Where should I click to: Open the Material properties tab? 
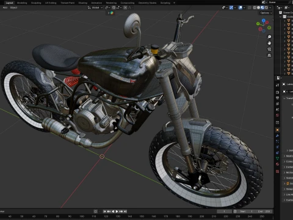pyautogui.click(x=278, y=164)
